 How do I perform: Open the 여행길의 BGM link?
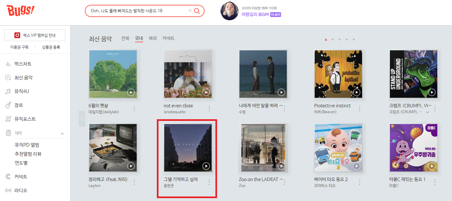(255, 14)
